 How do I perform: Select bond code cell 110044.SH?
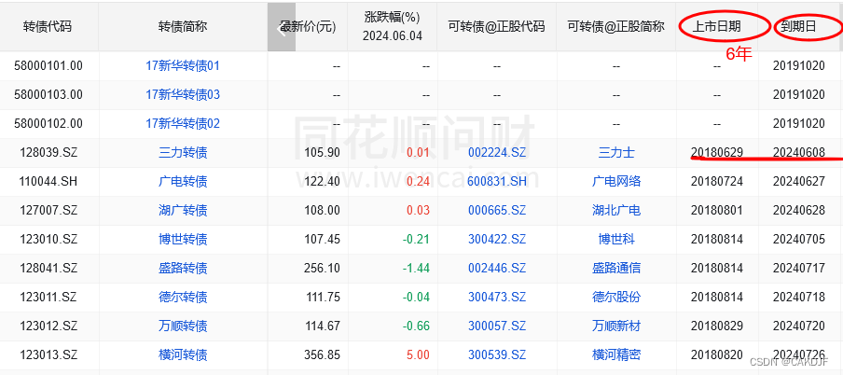click(x=48, y=182)
